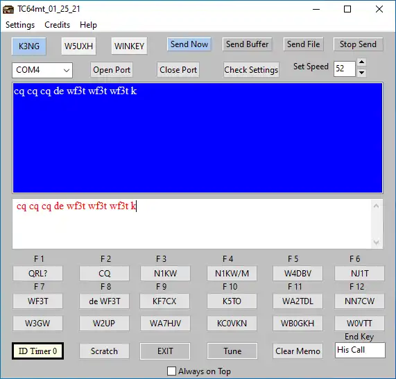Open the Credits menu
Screen dimensions: 396x379
[58, 25]
